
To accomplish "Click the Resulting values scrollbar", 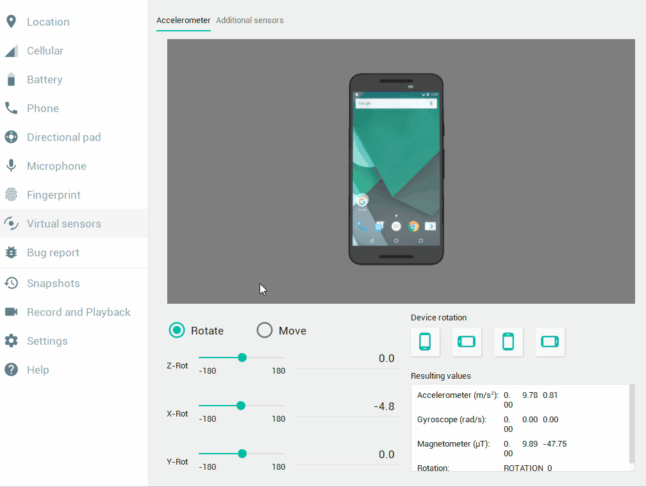I will (632, 423).
